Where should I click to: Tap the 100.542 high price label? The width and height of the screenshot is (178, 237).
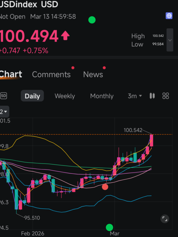133,130
